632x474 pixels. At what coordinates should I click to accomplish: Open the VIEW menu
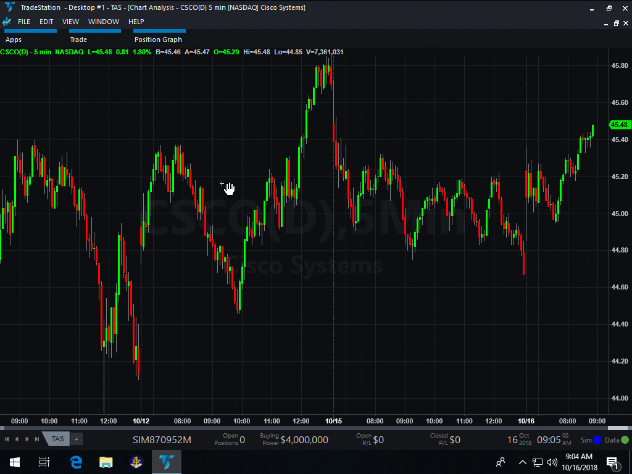(x=70, y=22)
